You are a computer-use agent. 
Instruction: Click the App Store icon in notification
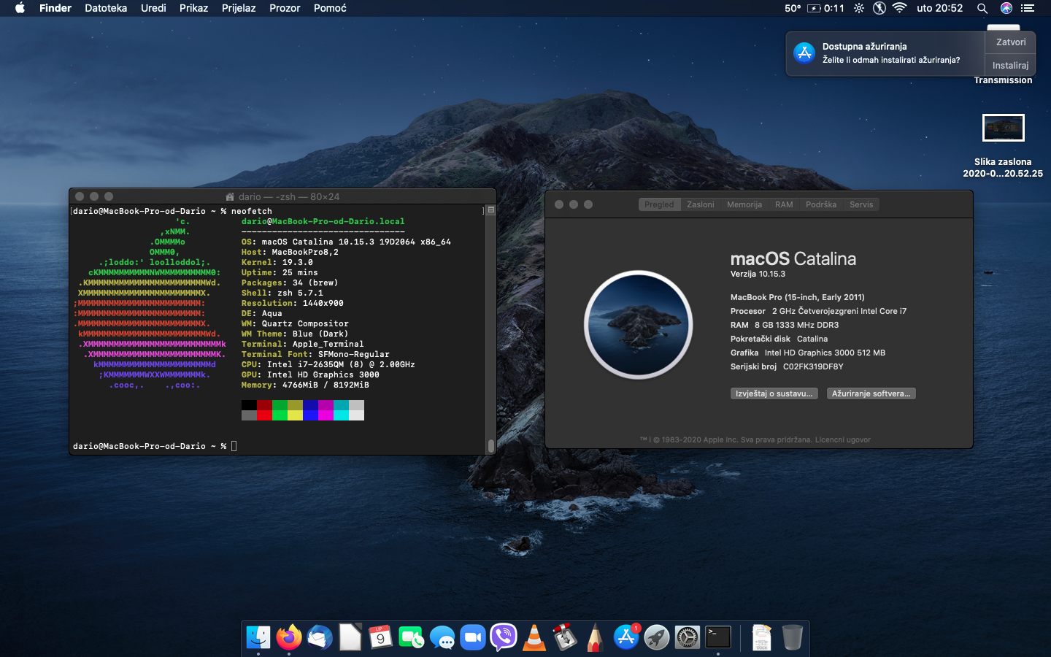[804, 53]
